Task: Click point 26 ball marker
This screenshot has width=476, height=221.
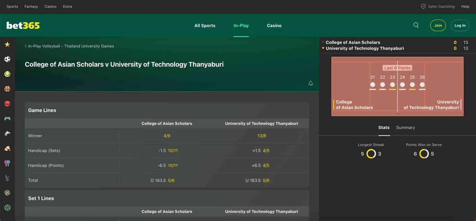Action: click(422, 85)
